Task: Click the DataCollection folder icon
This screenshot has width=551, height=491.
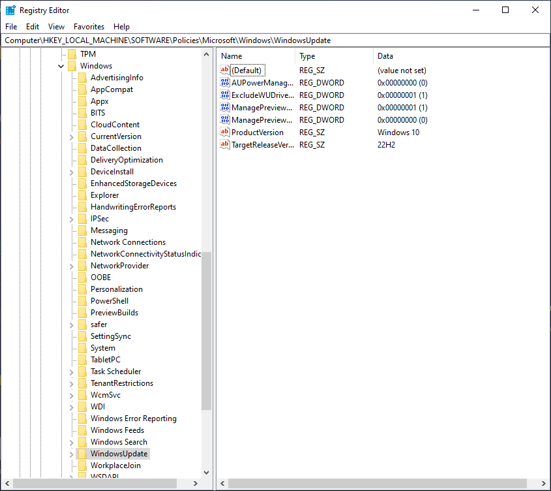Action: [x=83, y=148]
